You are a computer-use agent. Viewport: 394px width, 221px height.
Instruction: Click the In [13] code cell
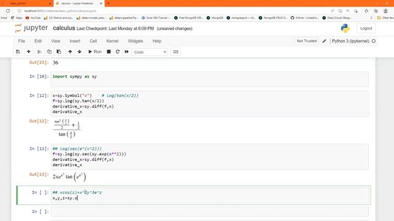pos(210,157)
